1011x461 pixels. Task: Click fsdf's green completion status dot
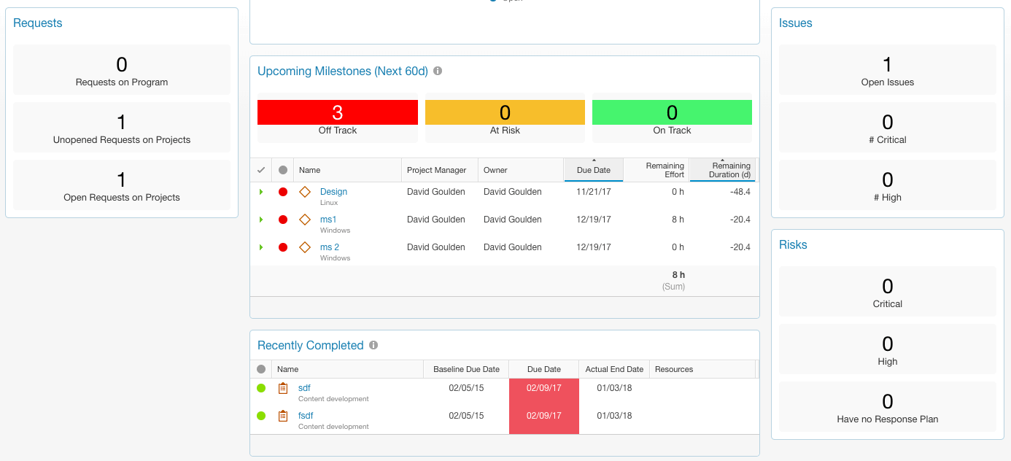point(261,415)
